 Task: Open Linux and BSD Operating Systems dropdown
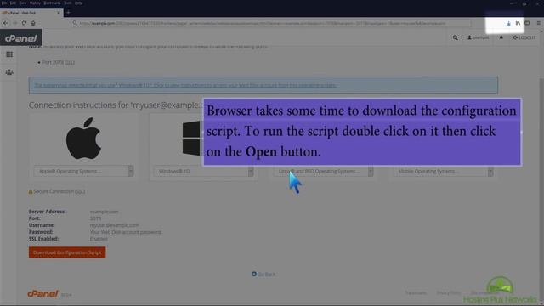point(323,171)
